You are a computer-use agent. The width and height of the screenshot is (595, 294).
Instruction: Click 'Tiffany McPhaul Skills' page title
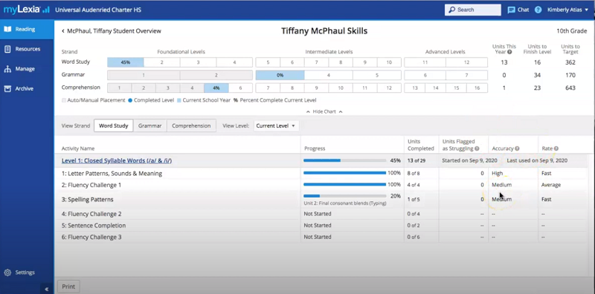pyautogui.click(x=324, y=31)
